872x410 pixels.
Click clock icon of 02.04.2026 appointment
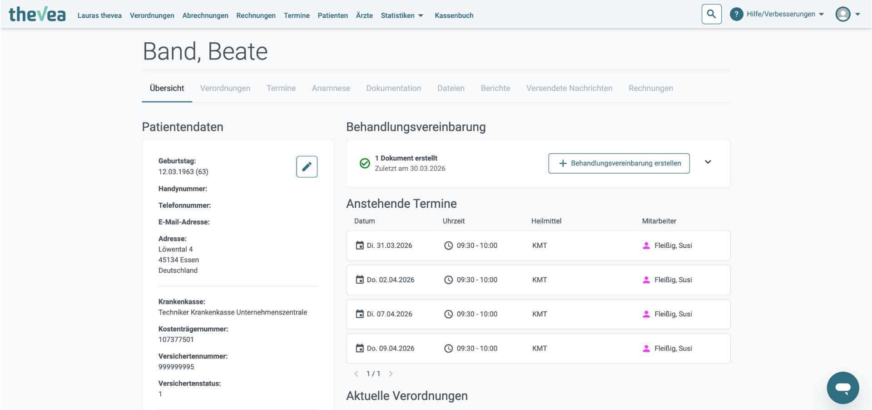click(448, 280)
